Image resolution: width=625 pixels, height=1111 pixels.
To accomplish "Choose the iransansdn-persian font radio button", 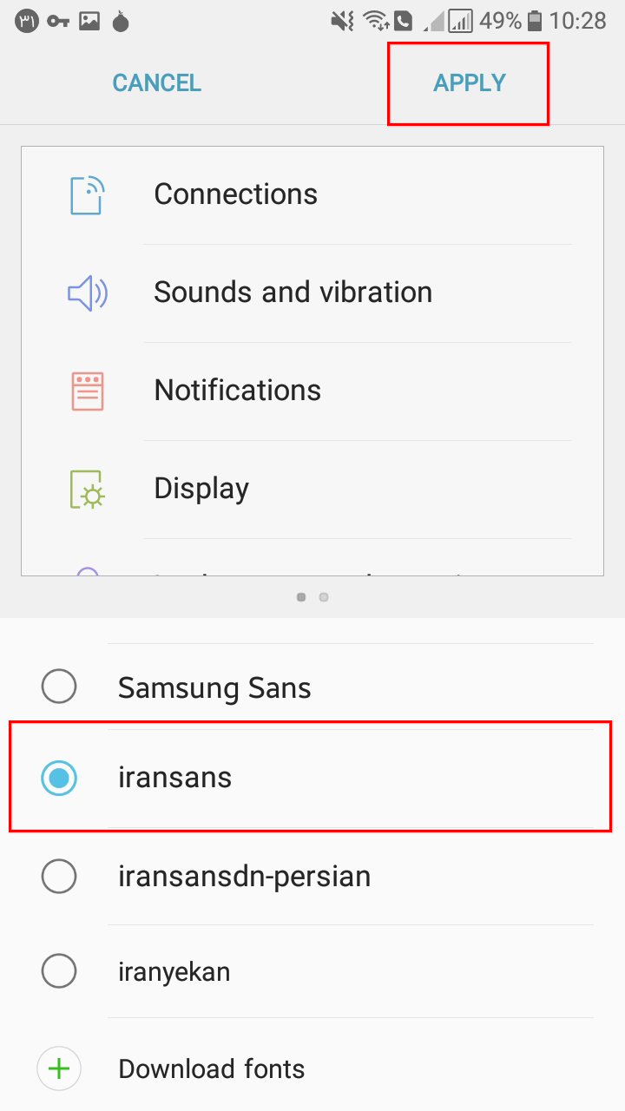I will (59, 877).
